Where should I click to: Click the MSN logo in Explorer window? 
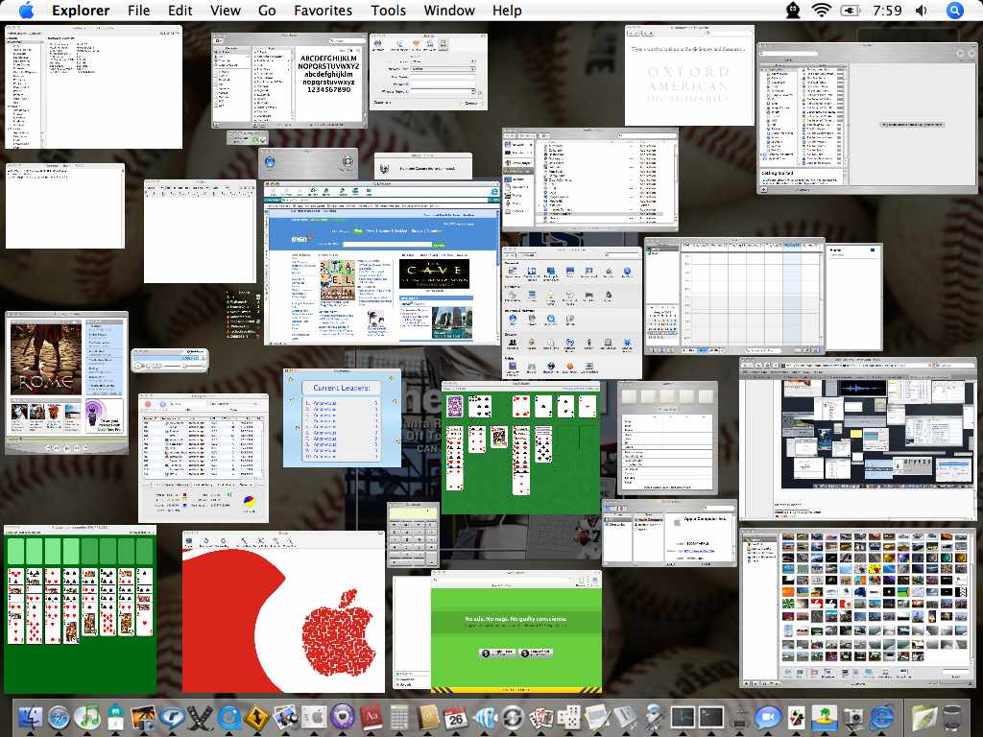[x=300, y=239]
